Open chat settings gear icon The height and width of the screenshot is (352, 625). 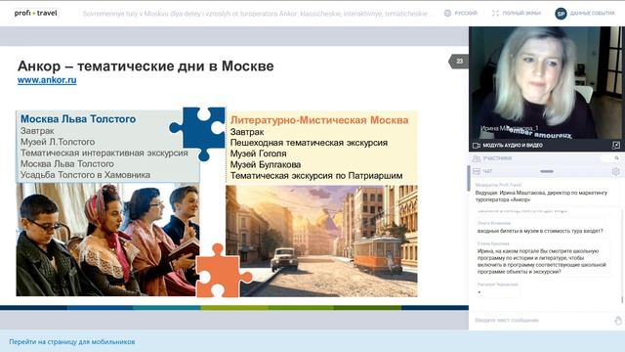(x=616, y=171)
